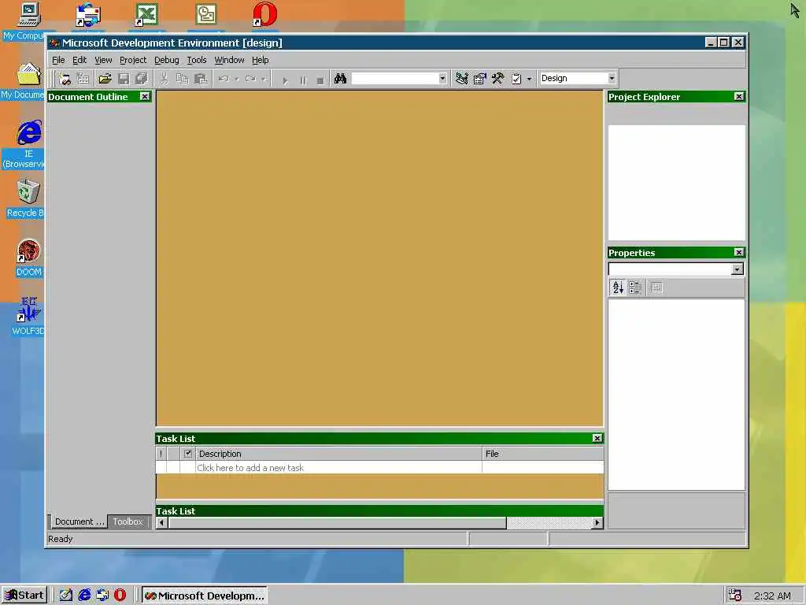Switch to the Toolbox tab
This screenshot has height=605, width=806.
(128, 521)
